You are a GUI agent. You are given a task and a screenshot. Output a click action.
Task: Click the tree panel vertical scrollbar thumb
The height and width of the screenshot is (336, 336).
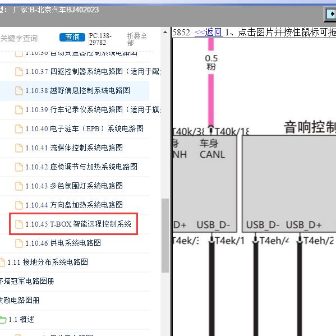165,236
